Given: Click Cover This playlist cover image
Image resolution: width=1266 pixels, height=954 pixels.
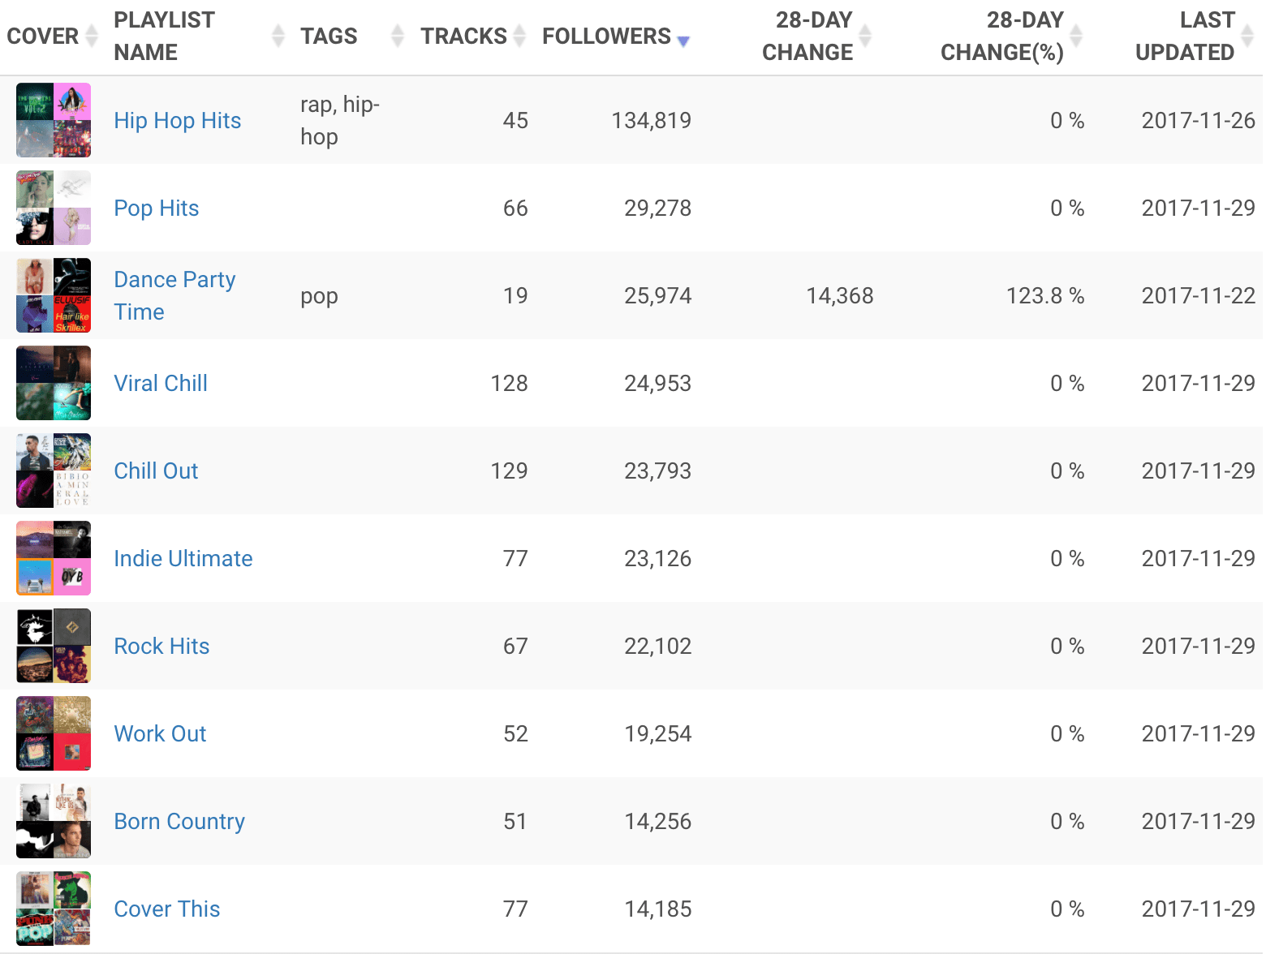Looking at the screenshot, I should (x=54, y=909).
